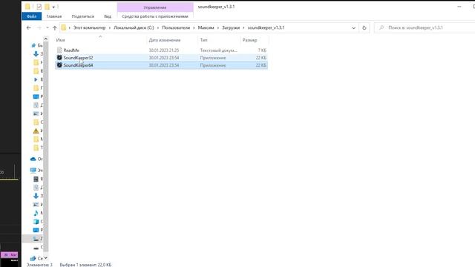The image size is (475, 267).
Task: Click the Текстовый документ type cell
Action: pyautogui.click(x=218, y=50)
